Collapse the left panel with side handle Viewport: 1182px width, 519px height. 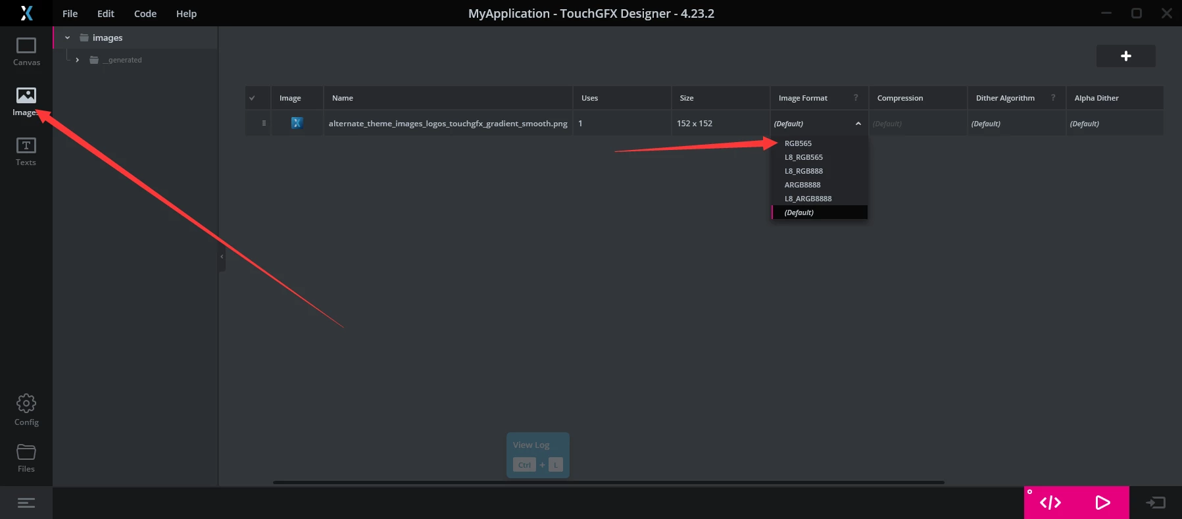(222, 257)
